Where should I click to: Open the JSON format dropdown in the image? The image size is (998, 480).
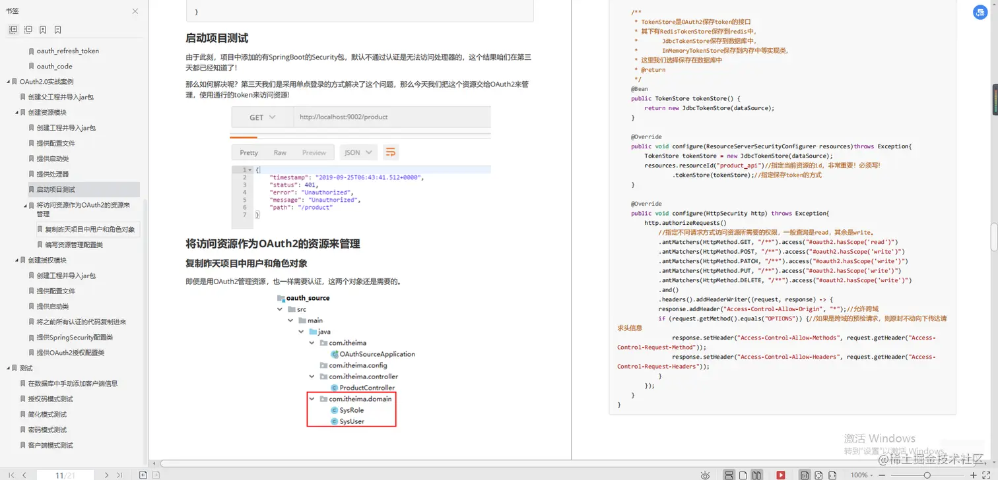tap(358, 152)
